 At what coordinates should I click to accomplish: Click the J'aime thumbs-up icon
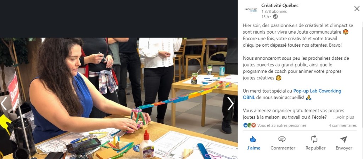[x=253, y=139]
